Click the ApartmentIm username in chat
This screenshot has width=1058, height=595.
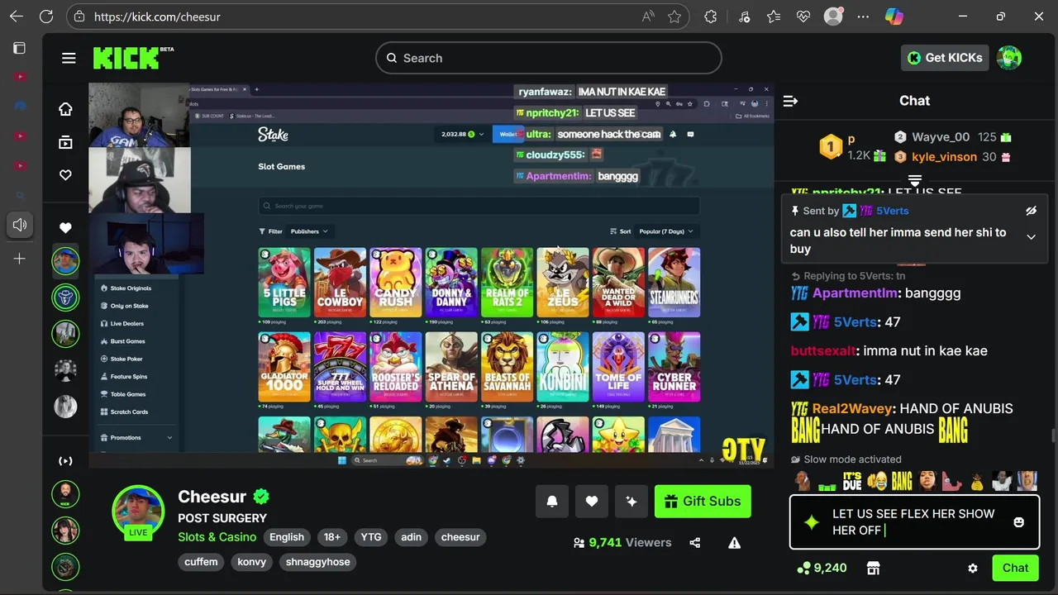[x=855, y=293]
